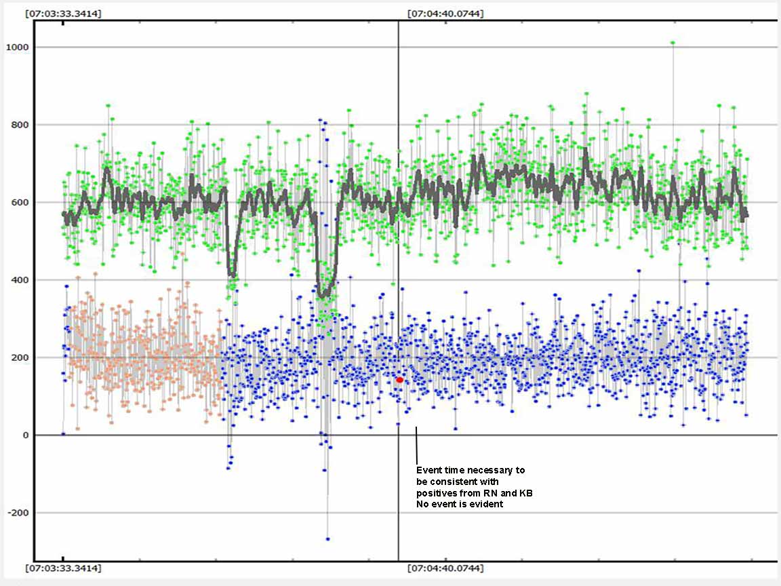Click the 1000 y-axis label
Viewport: 781px width, 586px height.
[x=16, y=47]
